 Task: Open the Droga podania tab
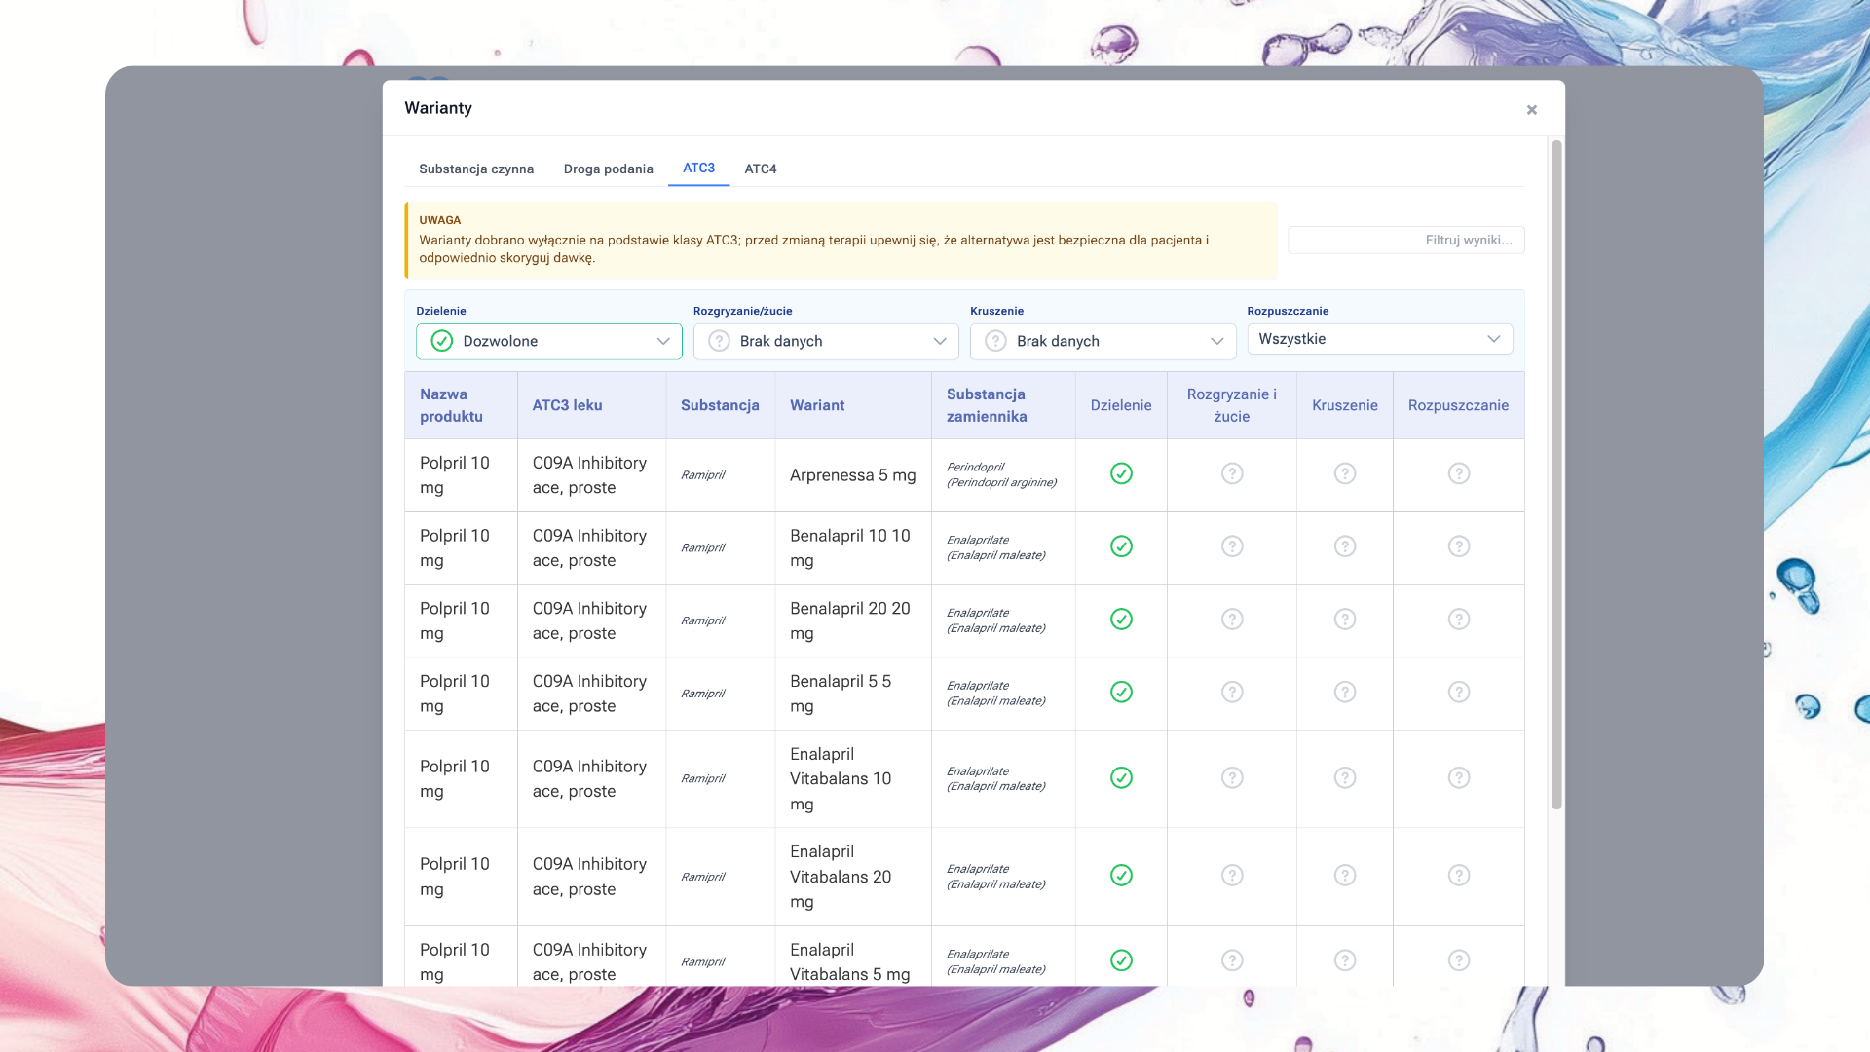(608, 169)
